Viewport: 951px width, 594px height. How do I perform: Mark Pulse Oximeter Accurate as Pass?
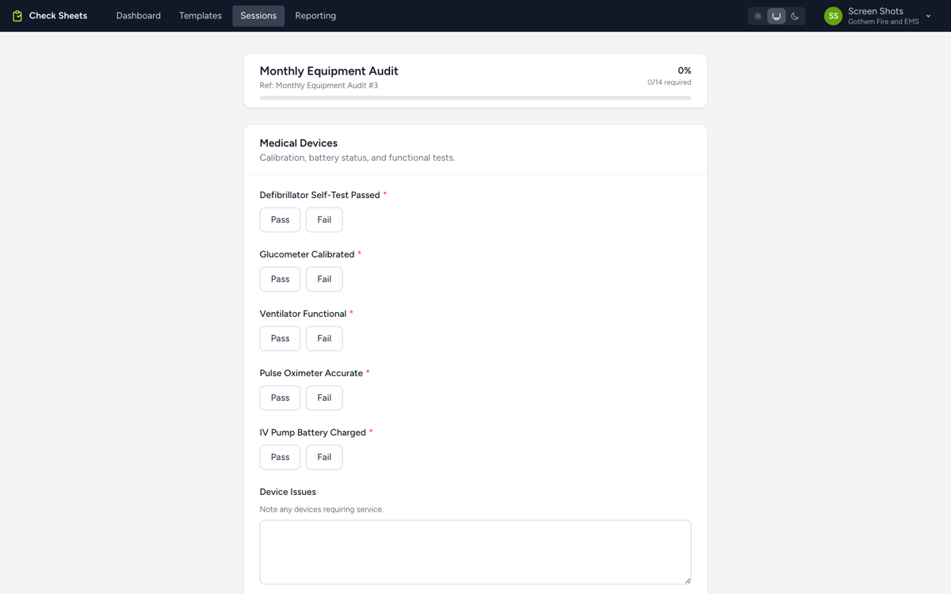coord(280,398)
